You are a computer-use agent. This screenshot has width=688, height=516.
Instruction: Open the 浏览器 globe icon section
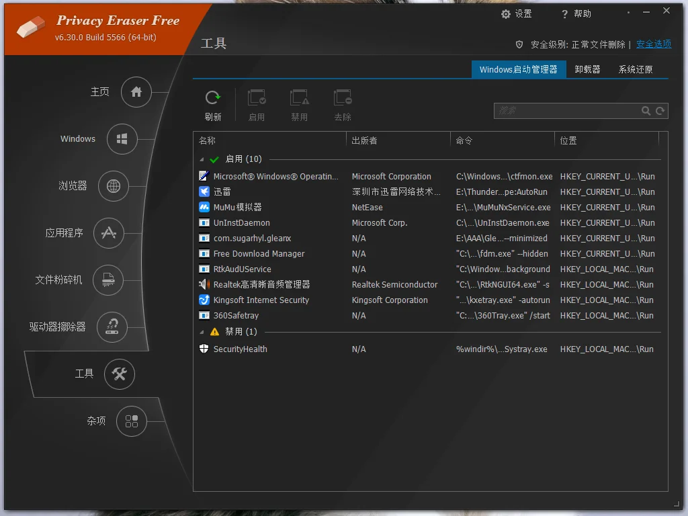pos(113,186)
